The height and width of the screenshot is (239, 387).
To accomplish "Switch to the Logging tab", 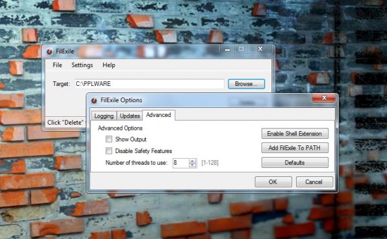I will click(x=104, y=116).
